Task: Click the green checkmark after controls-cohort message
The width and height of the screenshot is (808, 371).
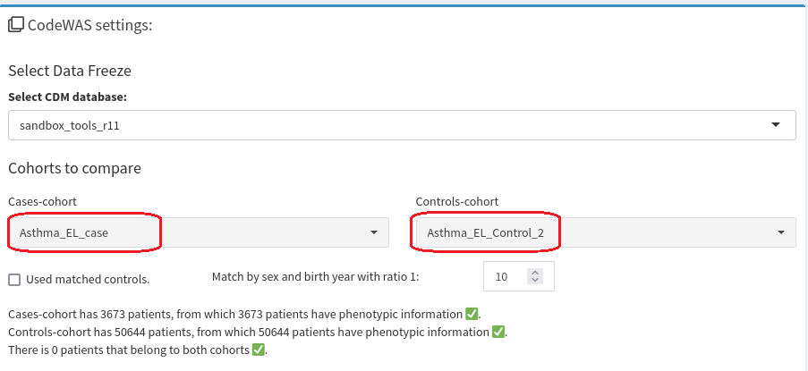Action: [x=498, y=332]
